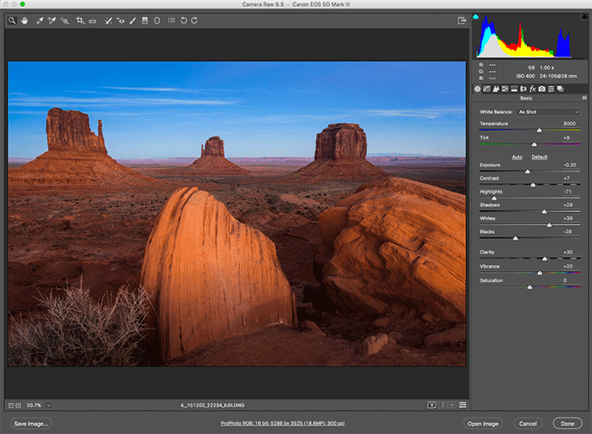The width and height of the screenshot is (592, 434).
Task: Click the 20.7% zoom level field
Action: pos(34,405)
